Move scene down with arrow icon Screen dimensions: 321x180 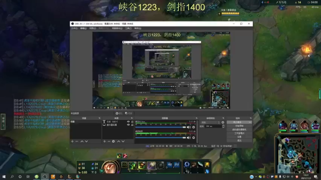86,141
